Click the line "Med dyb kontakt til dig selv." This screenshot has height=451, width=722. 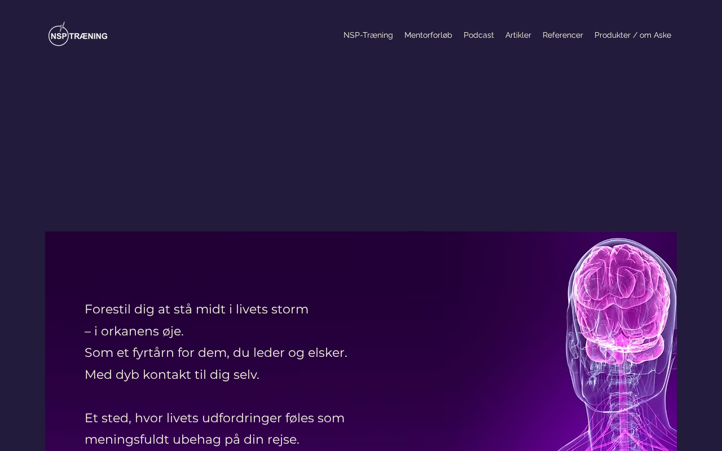[172, 374]
